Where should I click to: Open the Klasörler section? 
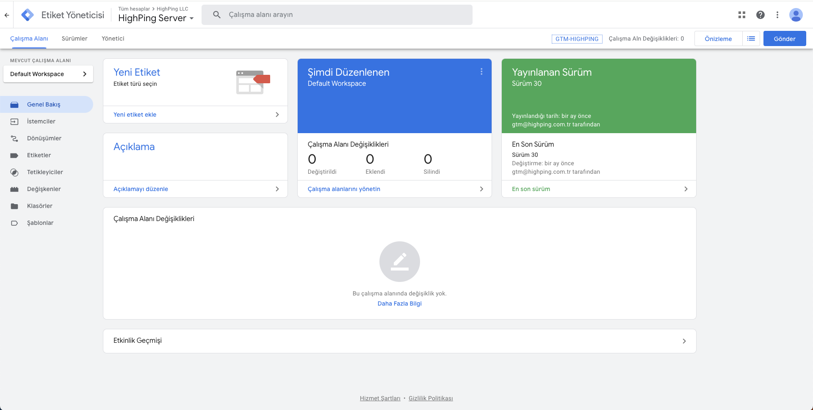click(x=39, y=206)
